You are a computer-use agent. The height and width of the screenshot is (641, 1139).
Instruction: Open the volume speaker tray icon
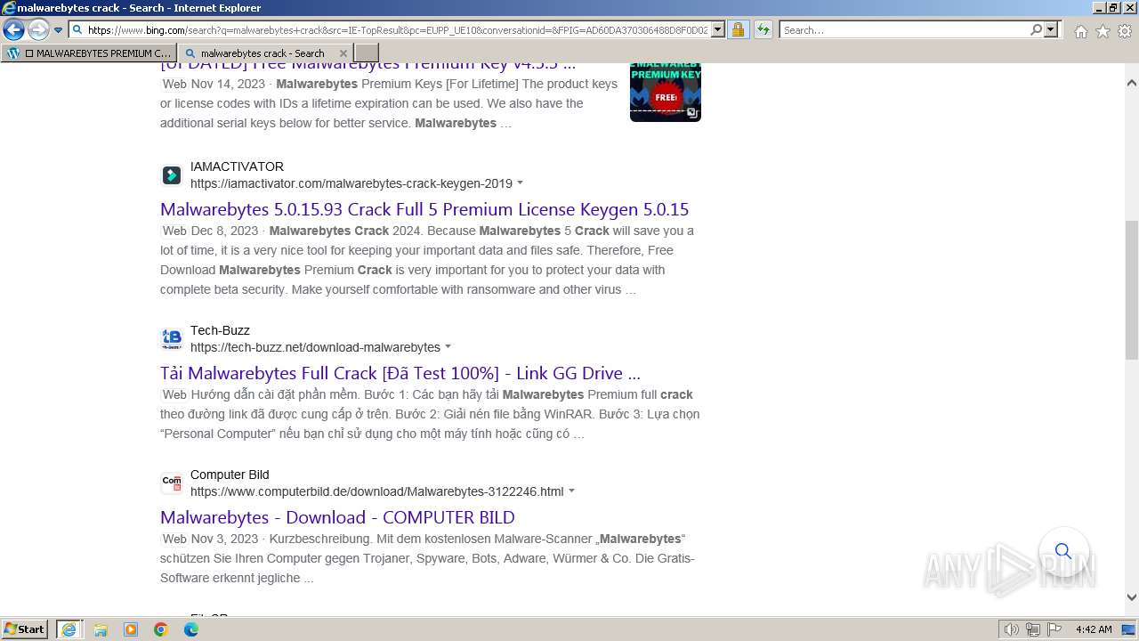point(1012,629)
